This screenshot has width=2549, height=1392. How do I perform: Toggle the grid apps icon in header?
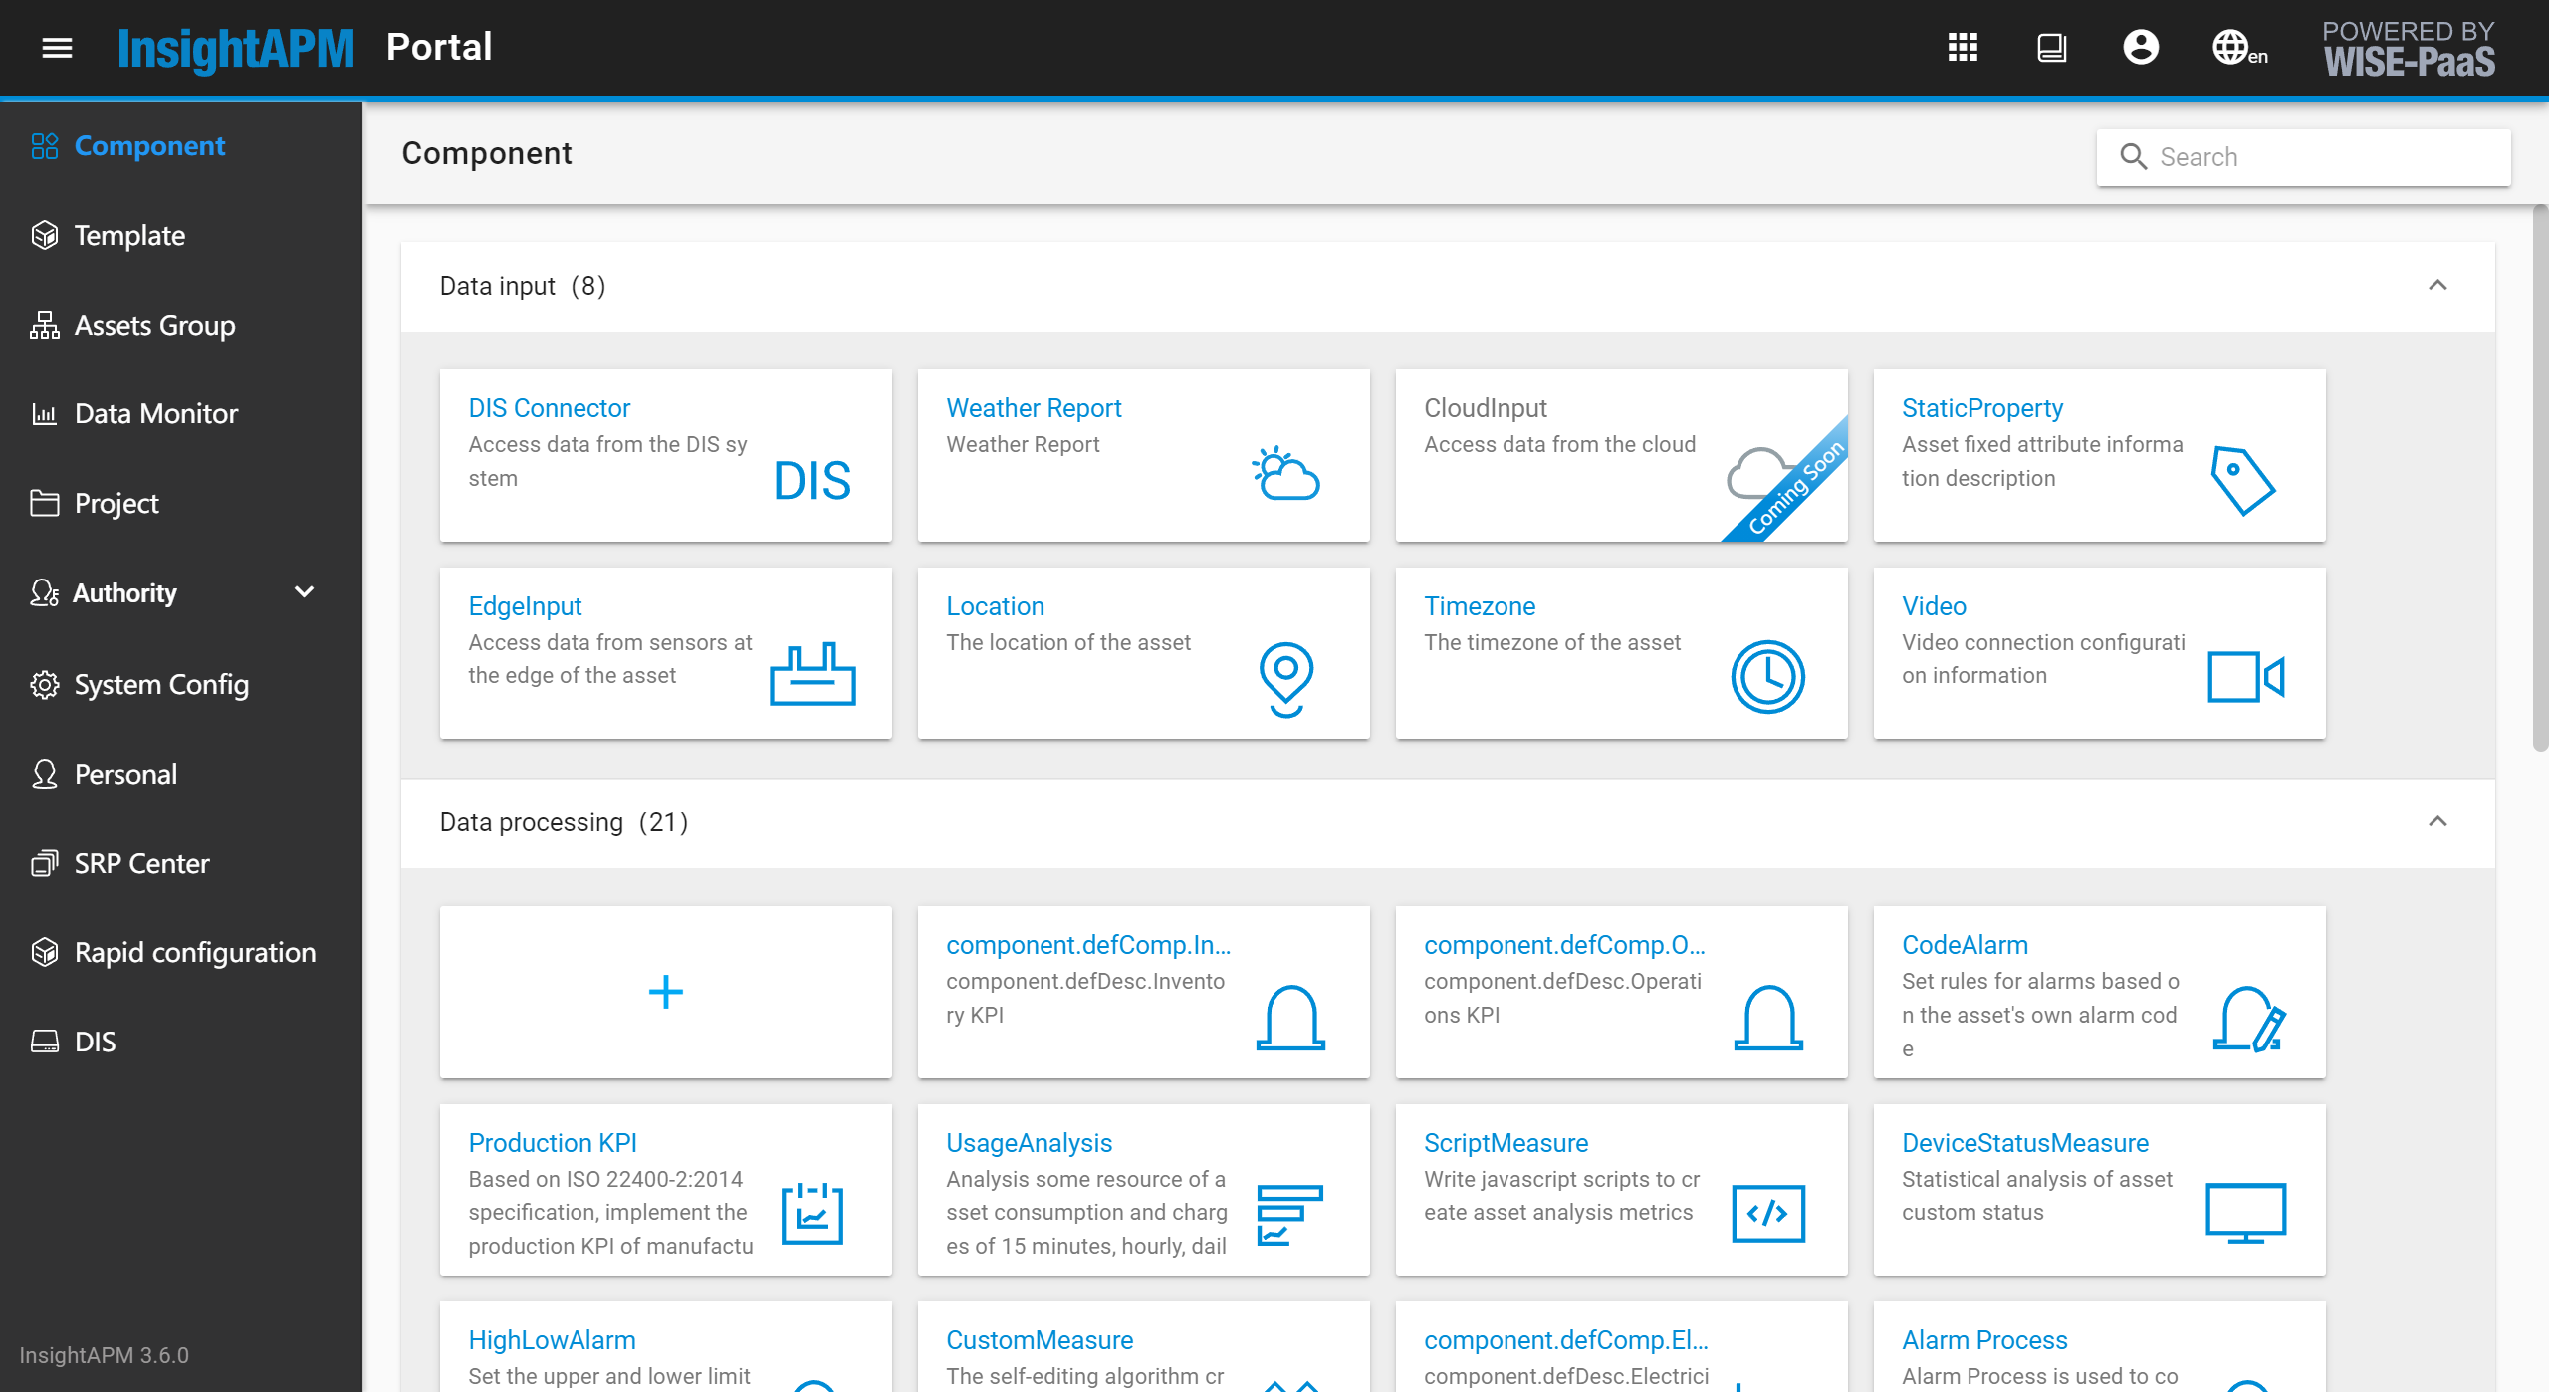pos(1963,46)
